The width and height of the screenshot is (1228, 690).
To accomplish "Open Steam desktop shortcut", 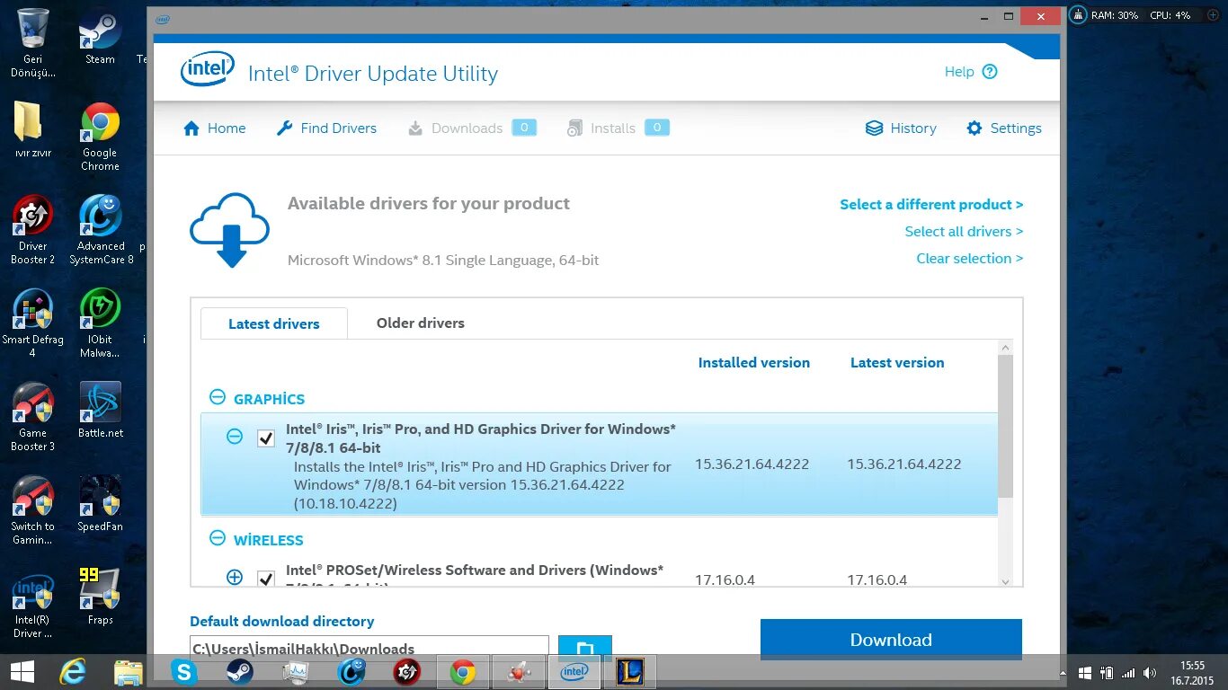I will 100,37.
